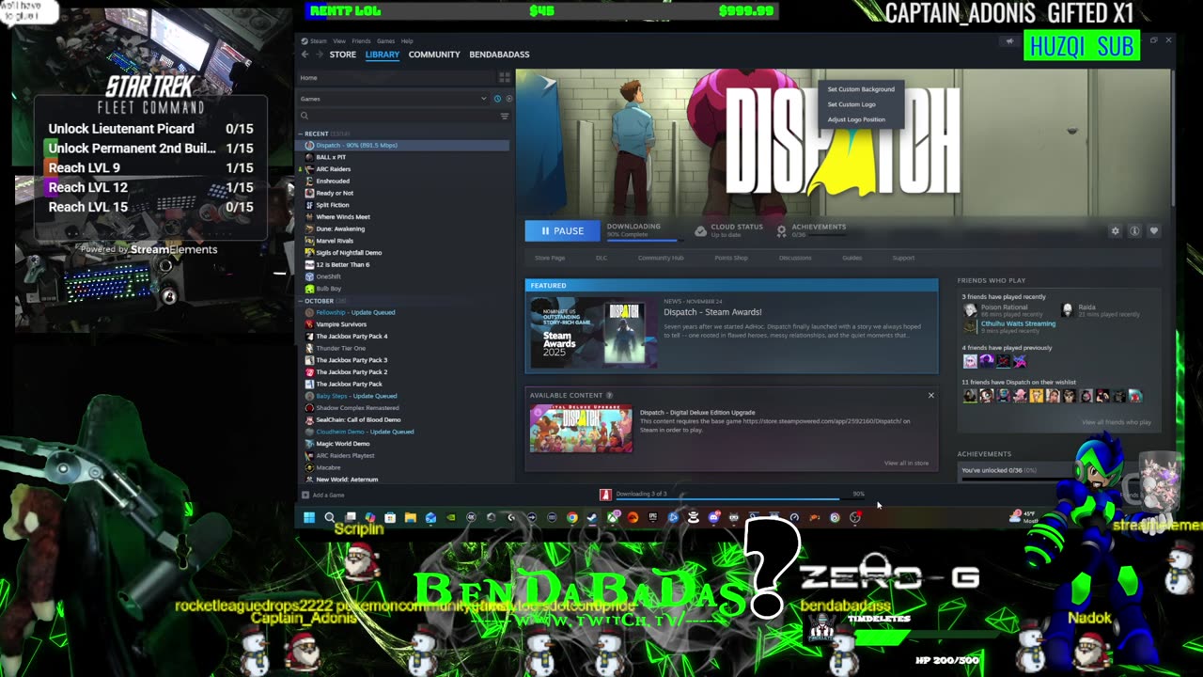The width and height of the screenshot is (1203, 677).
Task: Click Add a Game plus icon
Action: tap(305, 495)
